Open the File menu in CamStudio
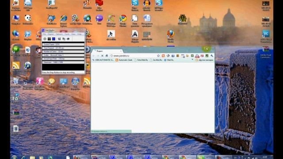 click(44, 34)
